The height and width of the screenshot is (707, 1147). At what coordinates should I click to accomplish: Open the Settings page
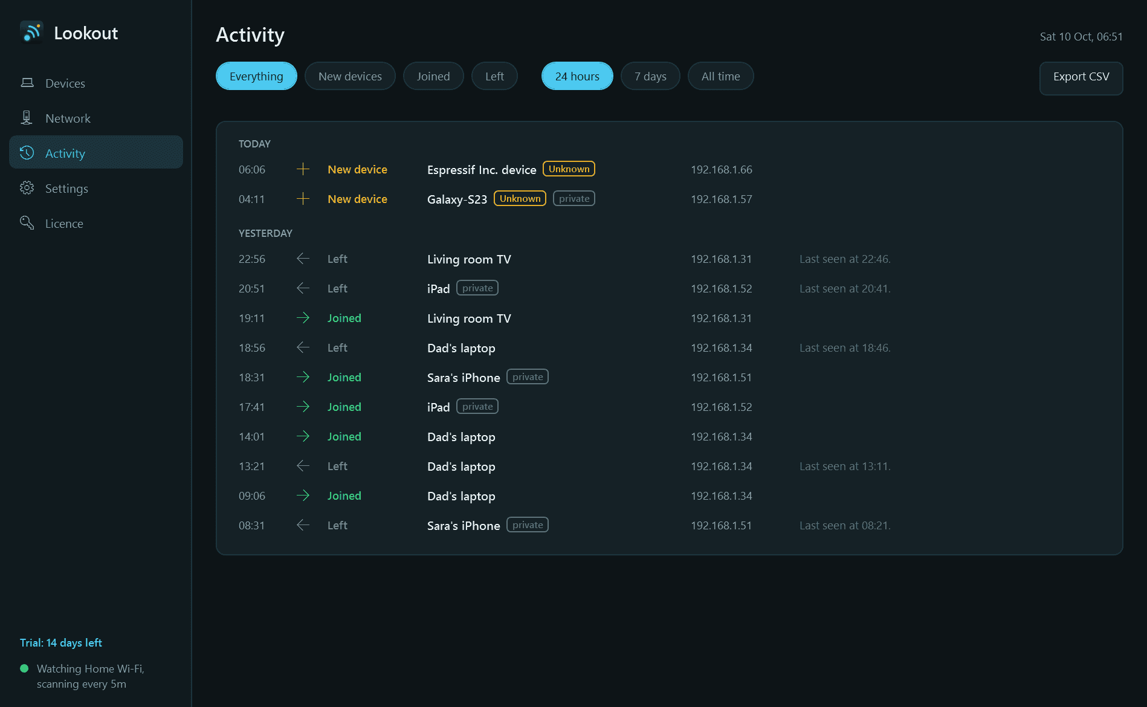point(96,188)
